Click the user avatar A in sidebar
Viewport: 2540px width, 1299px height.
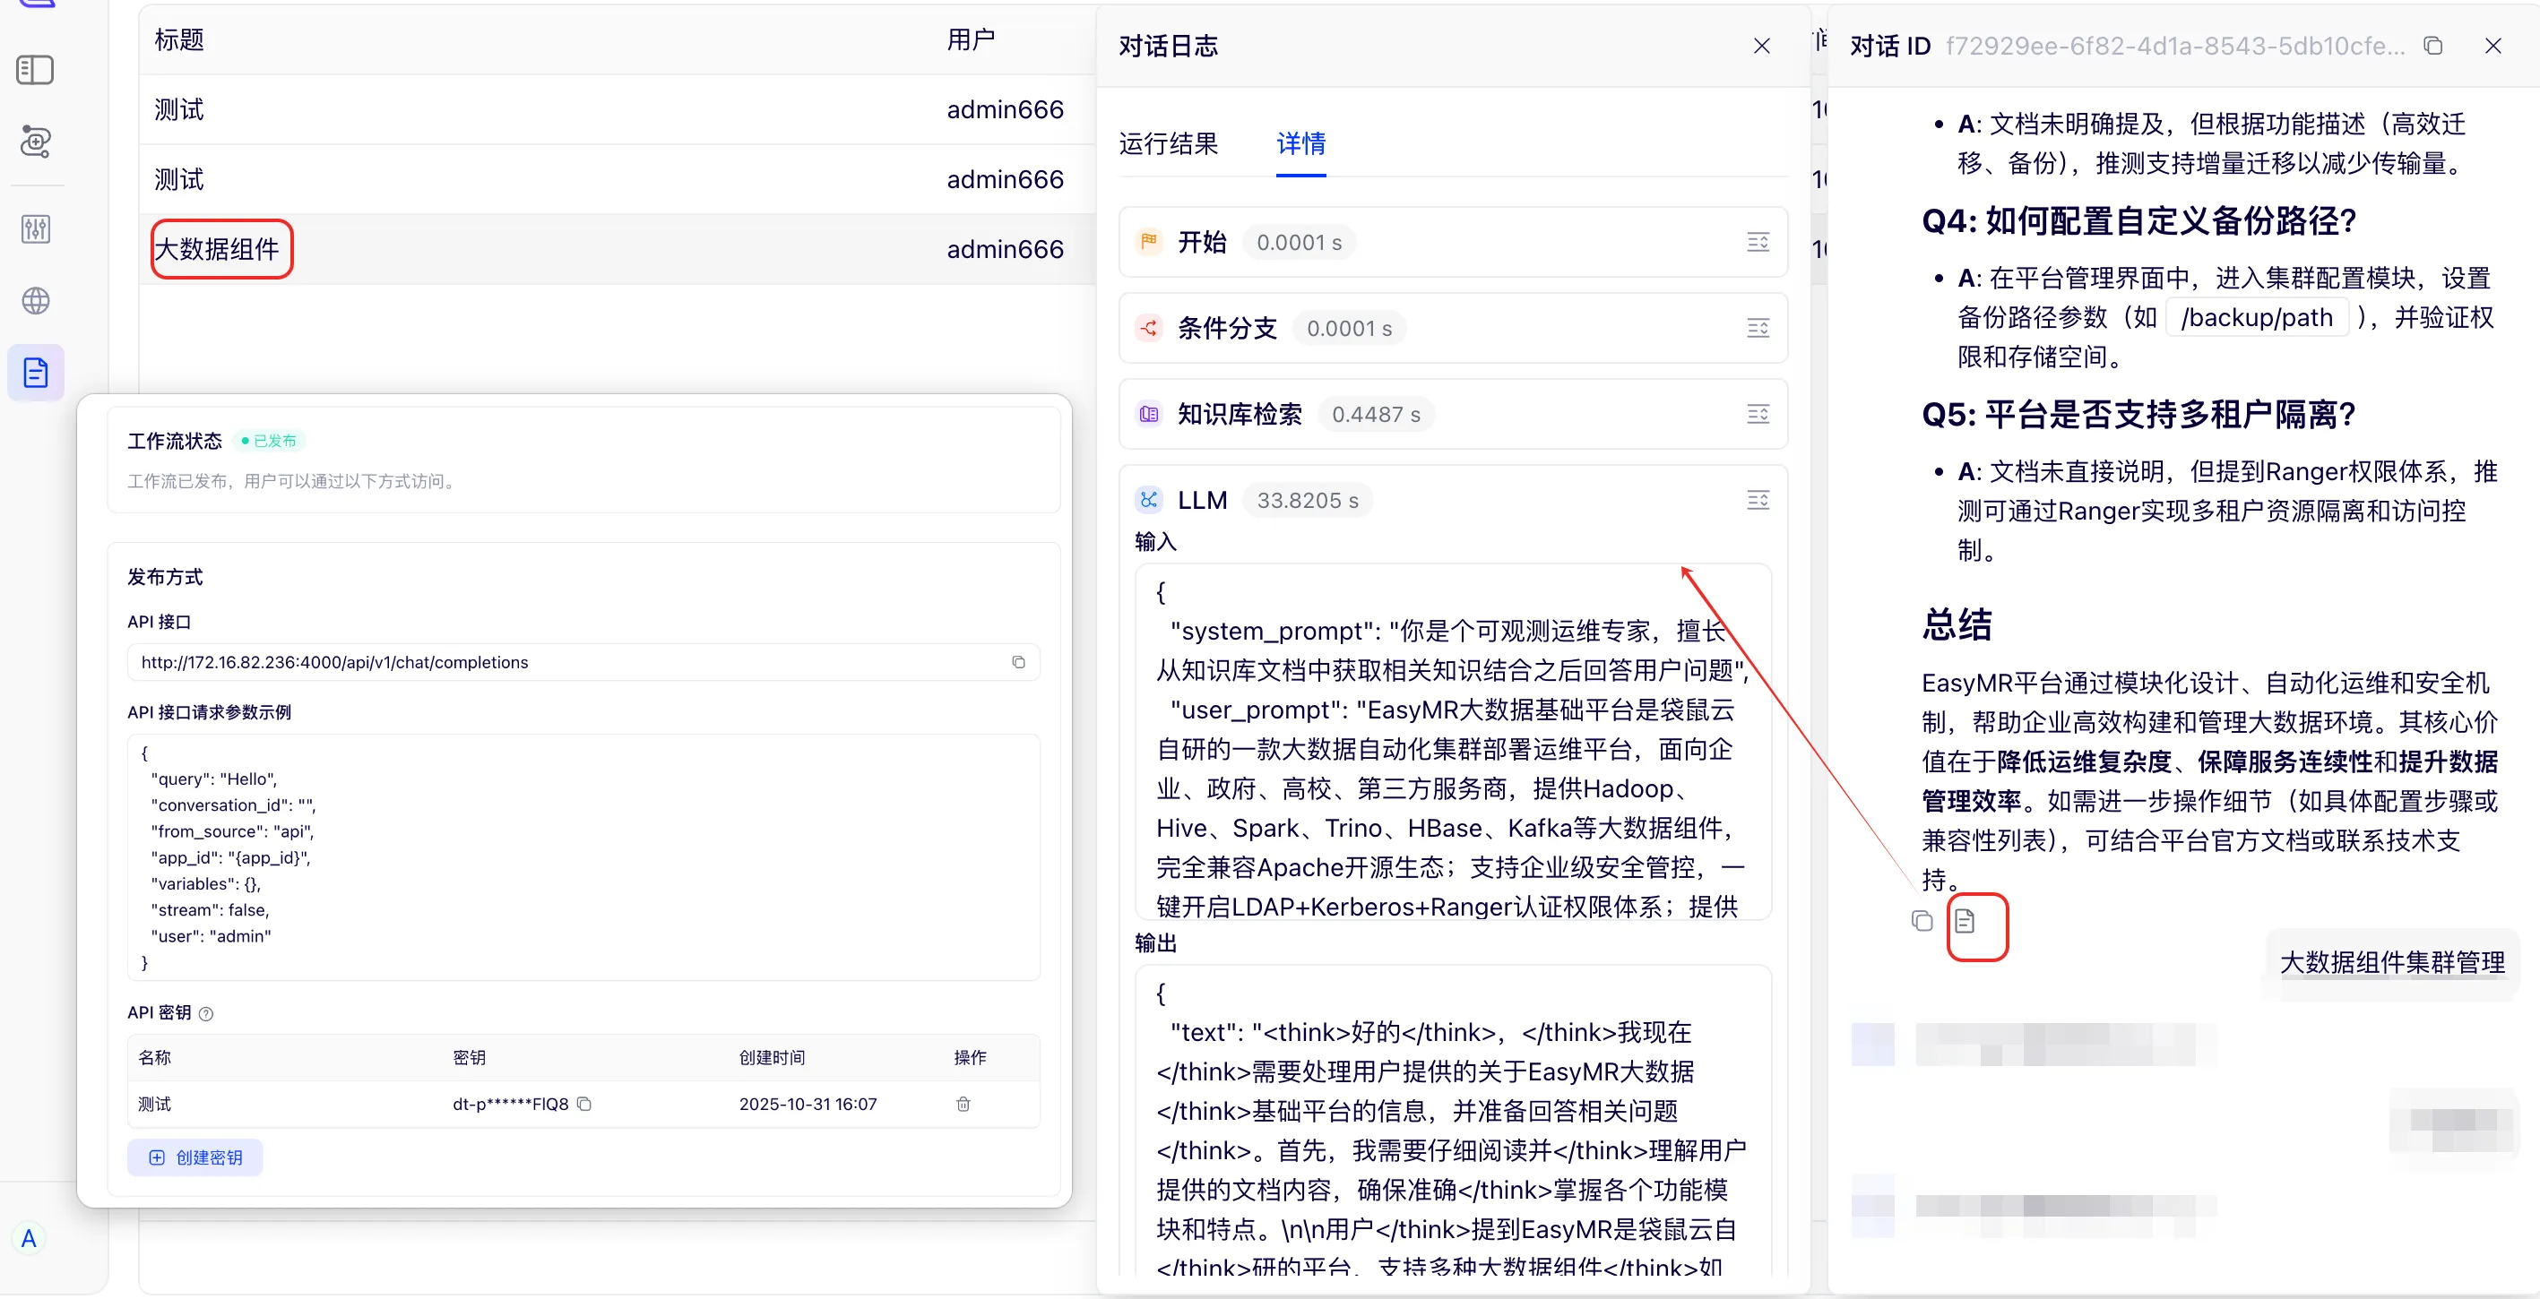click(x=29, y=1238)
